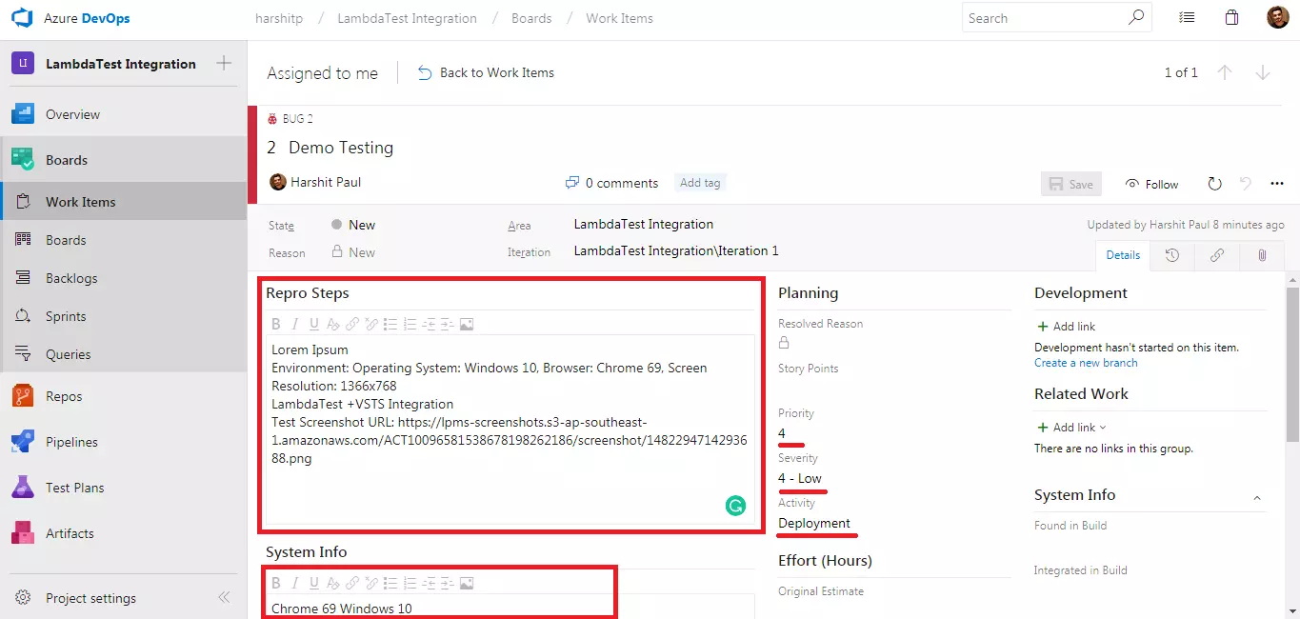Toggle underline formatting in System Info editor

pyautogui.click(x=314, y=583)
